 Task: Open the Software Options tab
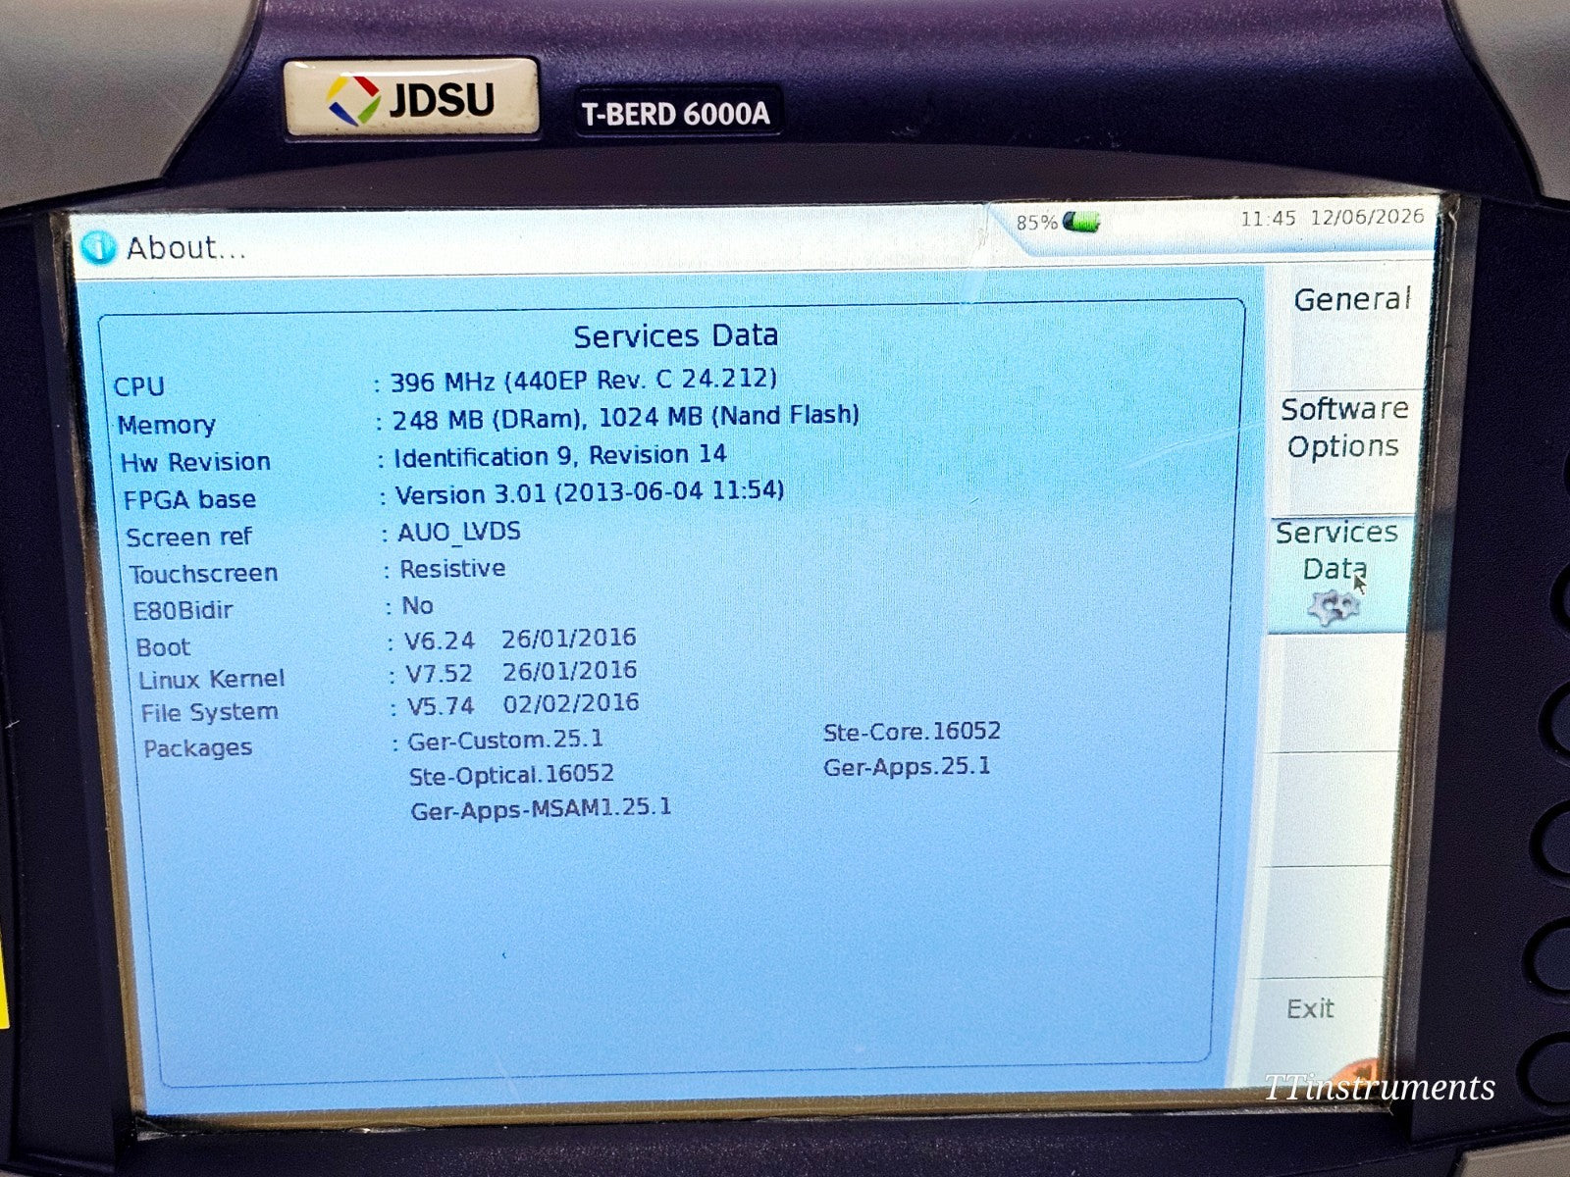tap(1344, 428)
